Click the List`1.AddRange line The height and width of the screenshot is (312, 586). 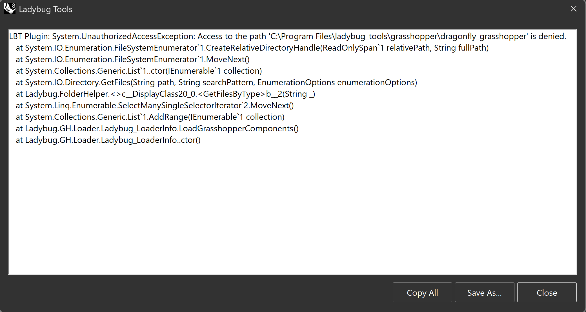[150, 117]
